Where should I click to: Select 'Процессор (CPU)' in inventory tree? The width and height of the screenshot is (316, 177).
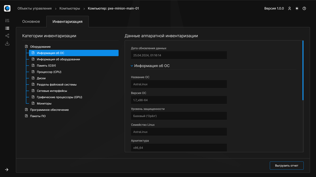[49, 72]
